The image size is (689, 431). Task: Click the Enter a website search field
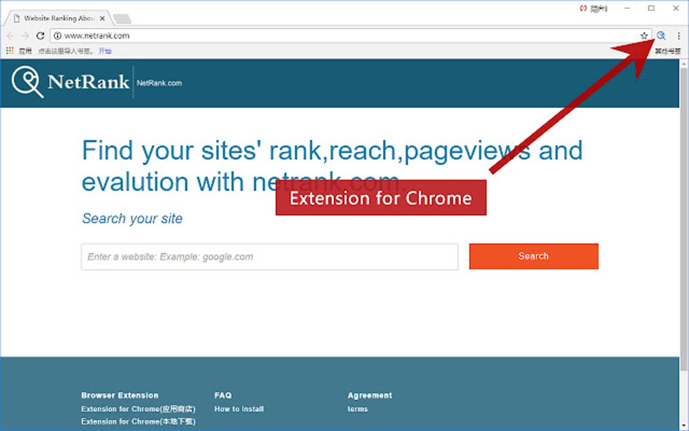[x=270, y=257]
